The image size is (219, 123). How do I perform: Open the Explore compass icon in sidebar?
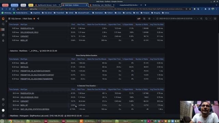3,35
